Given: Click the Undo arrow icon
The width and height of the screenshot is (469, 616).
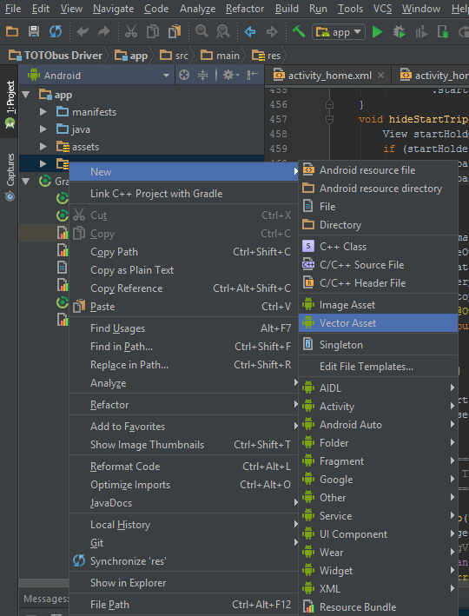Looking at the screenshot, I should (83, 31).
